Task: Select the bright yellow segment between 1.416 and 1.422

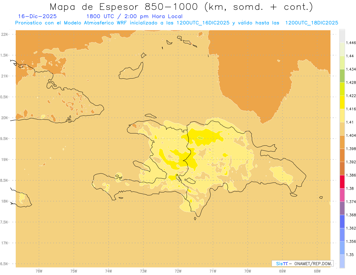Action: click(x=342, y=102)
